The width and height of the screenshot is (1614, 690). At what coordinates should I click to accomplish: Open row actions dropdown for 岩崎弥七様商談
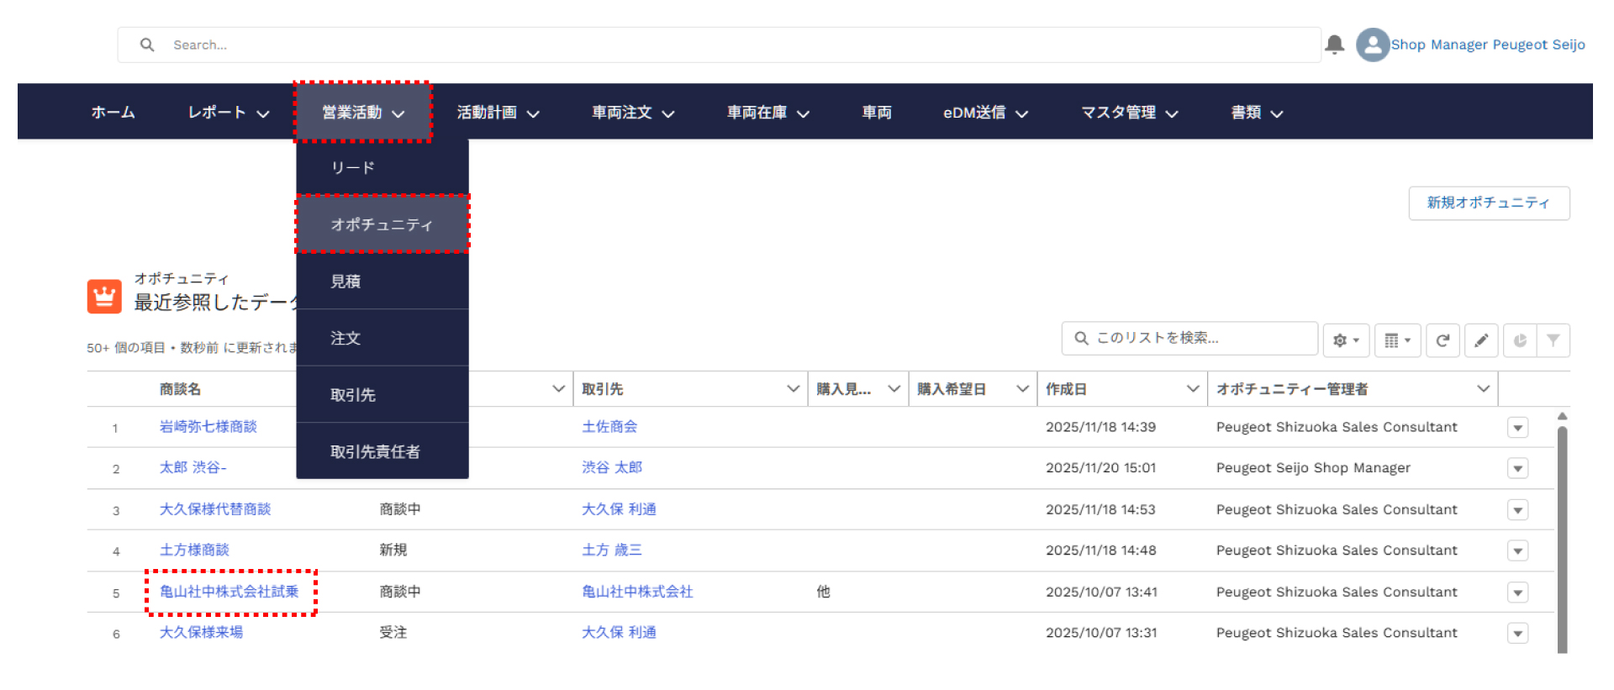point(1517,428)
